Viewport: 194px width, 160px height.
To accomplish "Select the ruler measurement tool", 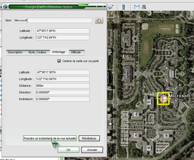I will pyautogui.click(x=123, y=7).
